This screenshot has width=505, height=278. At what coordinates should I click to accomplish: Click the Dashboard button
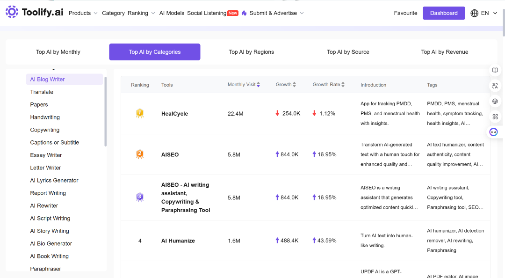[444, 13]
